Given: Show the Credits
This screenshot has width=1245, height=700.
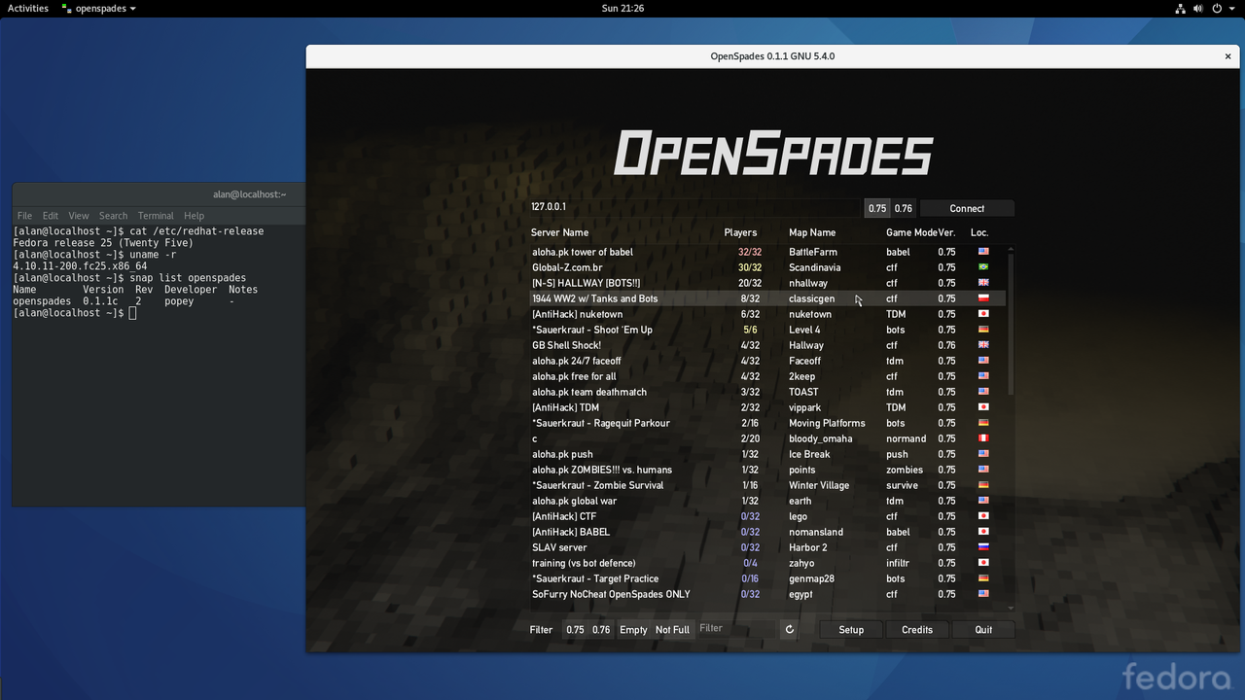Looking at the screenshot, I should point(917,630).
